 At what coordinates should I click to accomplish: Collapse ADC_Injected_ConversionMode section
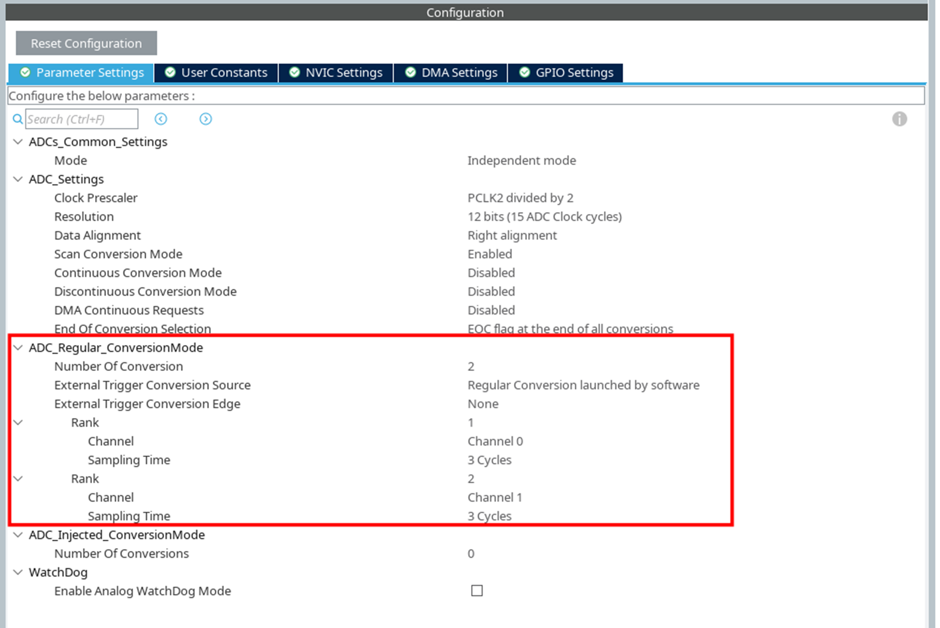(18, 535)
